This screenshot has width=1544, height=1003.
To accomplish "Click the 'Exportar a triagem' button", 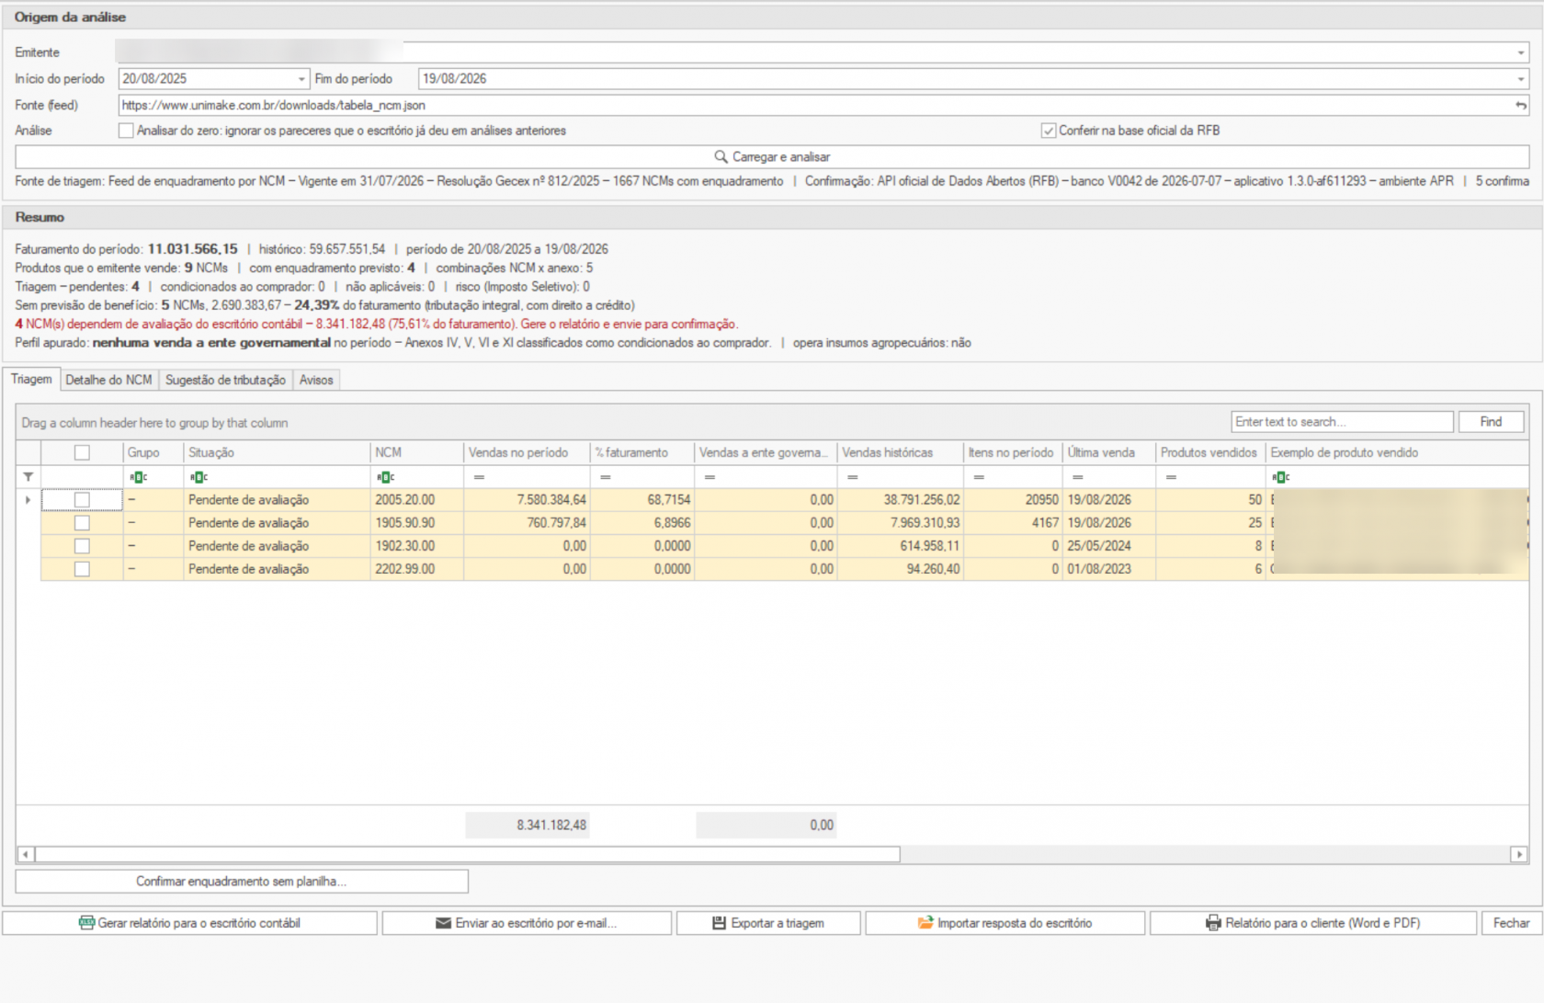I will [768, 923].
